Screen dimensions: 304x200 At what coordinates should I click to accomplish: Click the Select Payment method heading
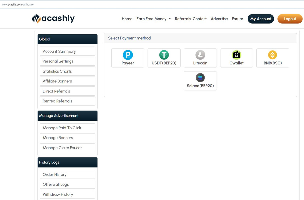click(x=129, y=38)
